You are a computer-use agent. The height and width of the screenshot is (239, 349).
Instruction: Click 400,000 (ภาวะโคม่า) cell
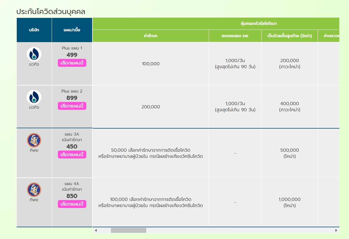290,107
